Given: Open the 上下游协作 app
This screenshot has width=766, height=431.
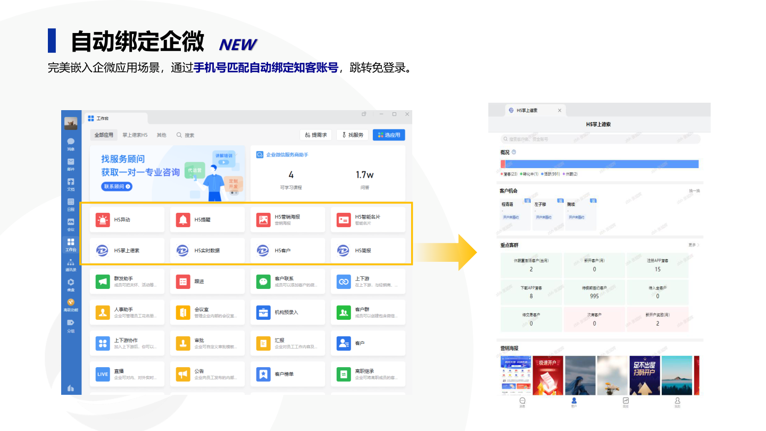Looking at the screenshot, I should (127, 343).
